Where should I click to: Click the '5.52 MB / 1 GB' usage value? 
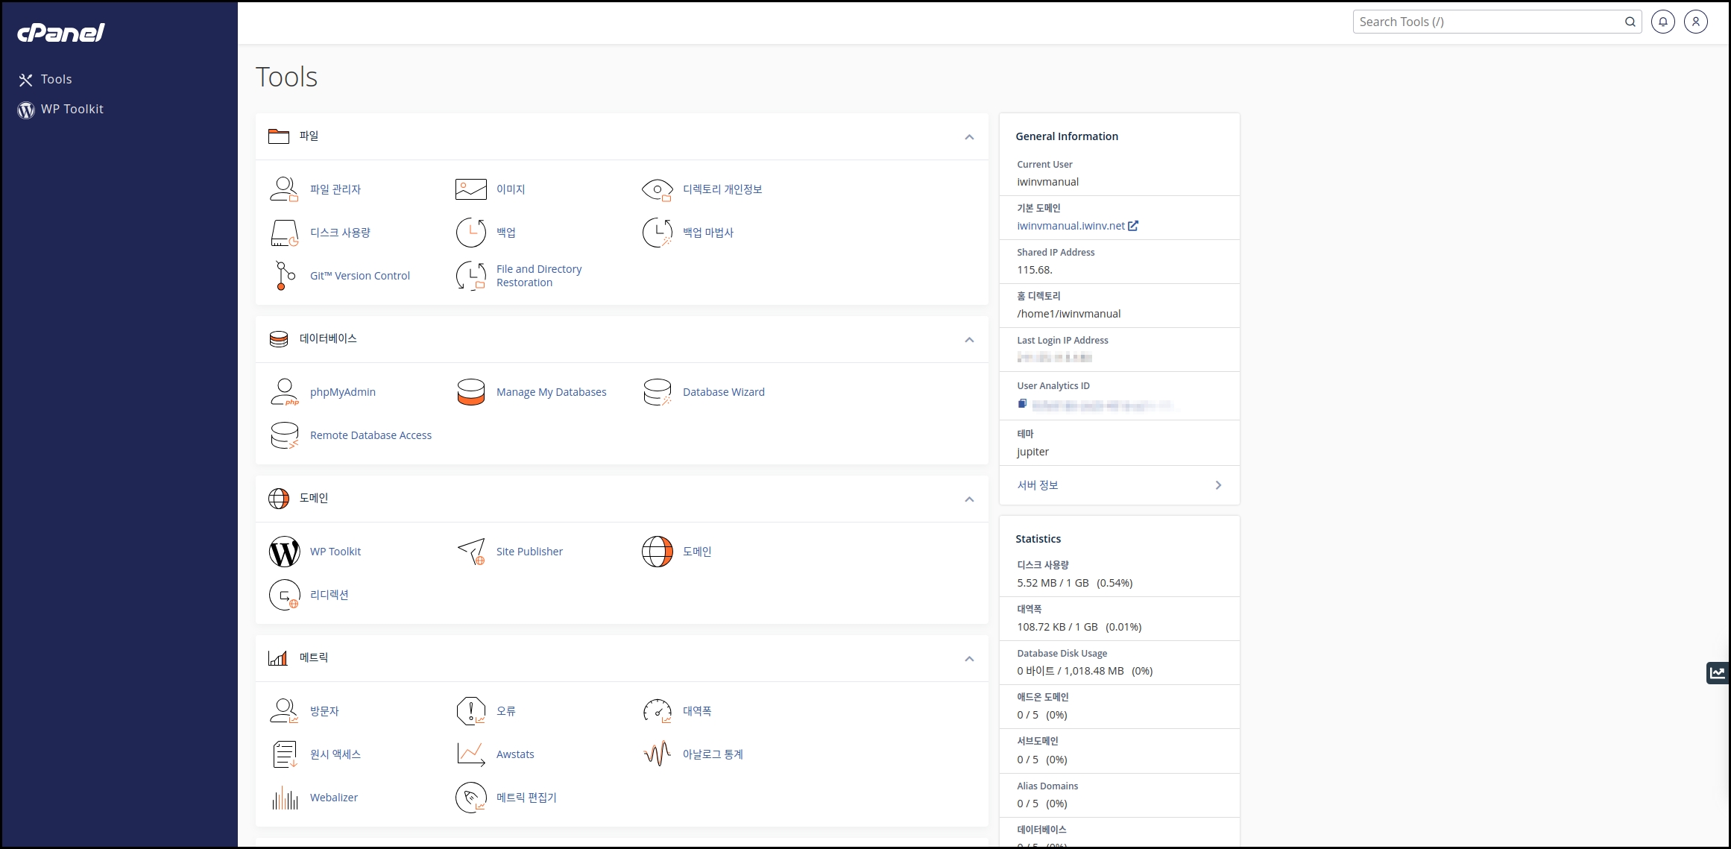tap(1053, 583)
